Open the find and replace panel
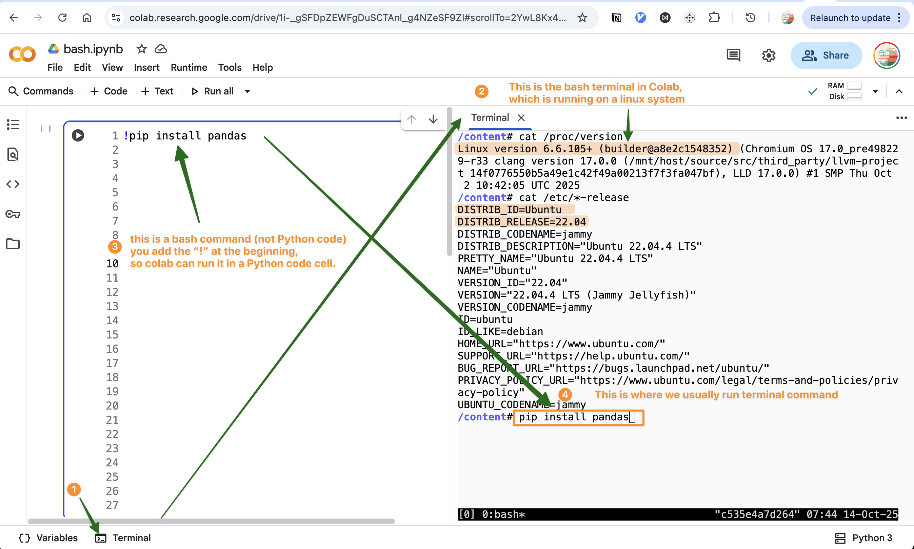Image resolution: width=914 pixels, height=549 pixels. click(x=13, y=154)
